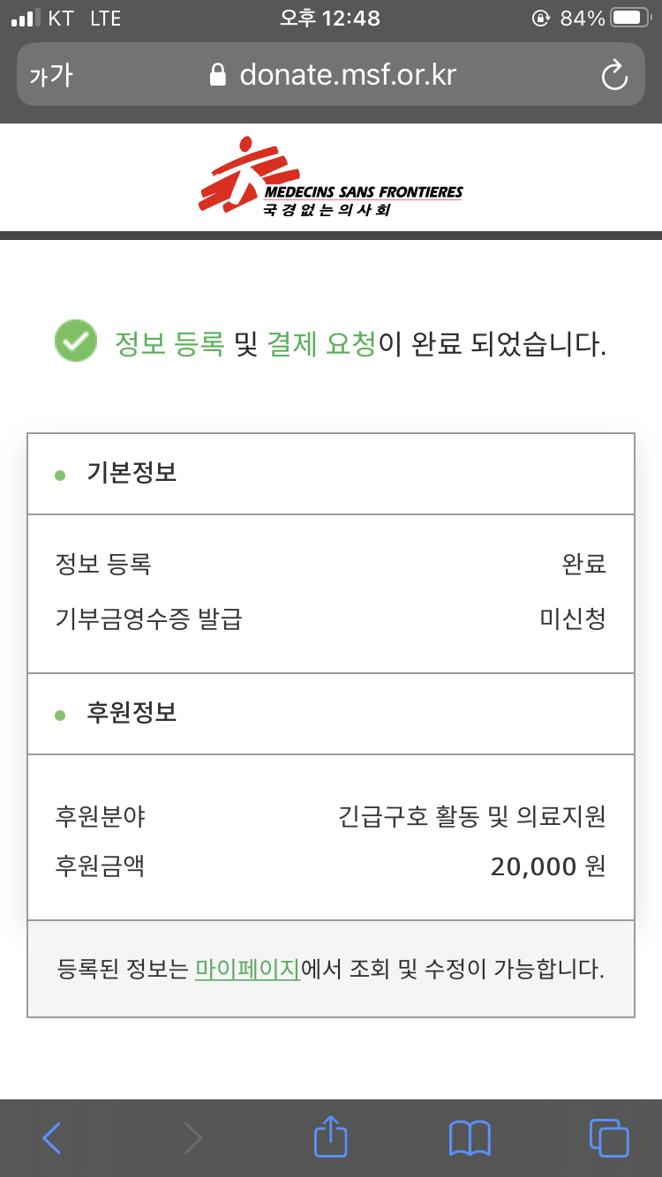Image resolution: width=662 pixels, height=1177 pixels.
Task: Tap the 20,000 원 donation amount
Action: click(548, 867)
